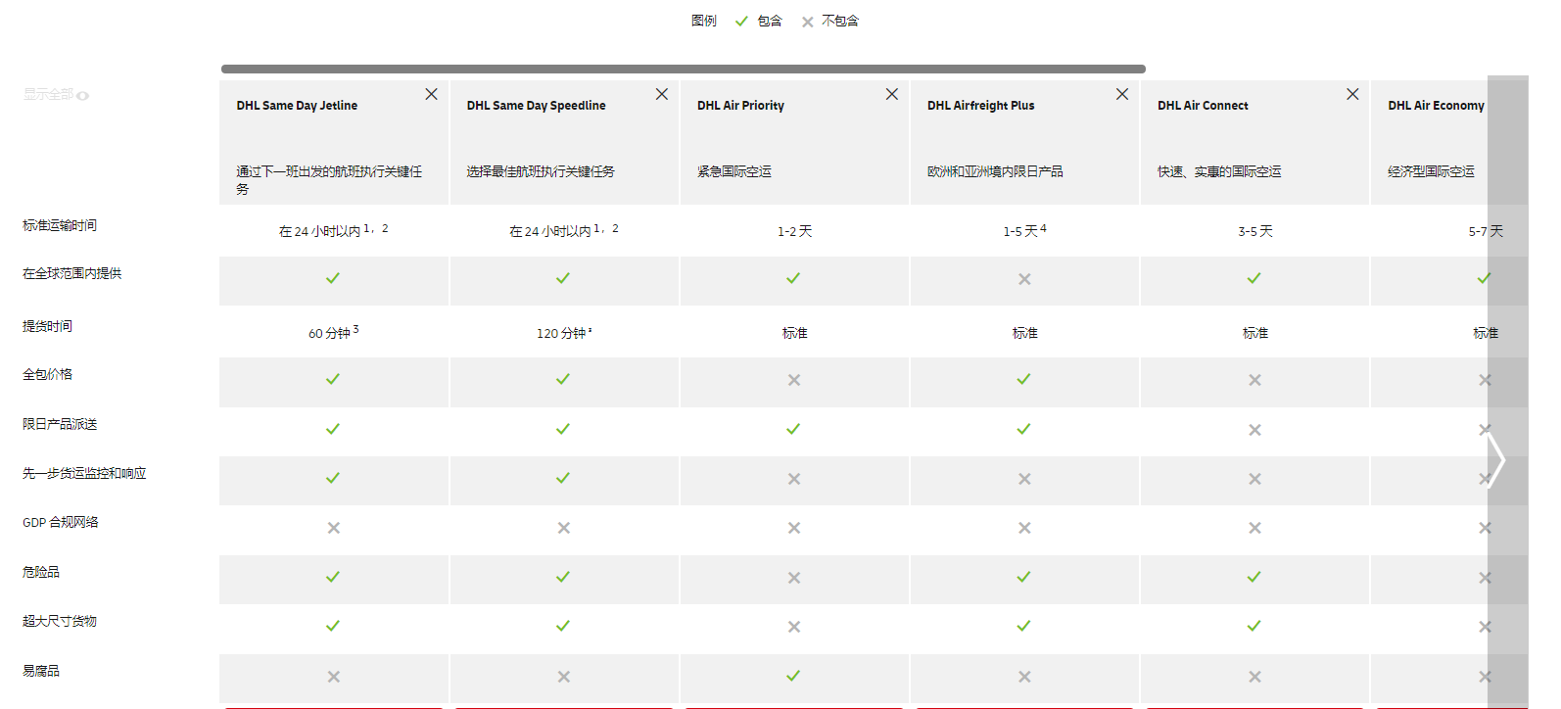Click the 超大尺寸货物 row label

(60, 621)
